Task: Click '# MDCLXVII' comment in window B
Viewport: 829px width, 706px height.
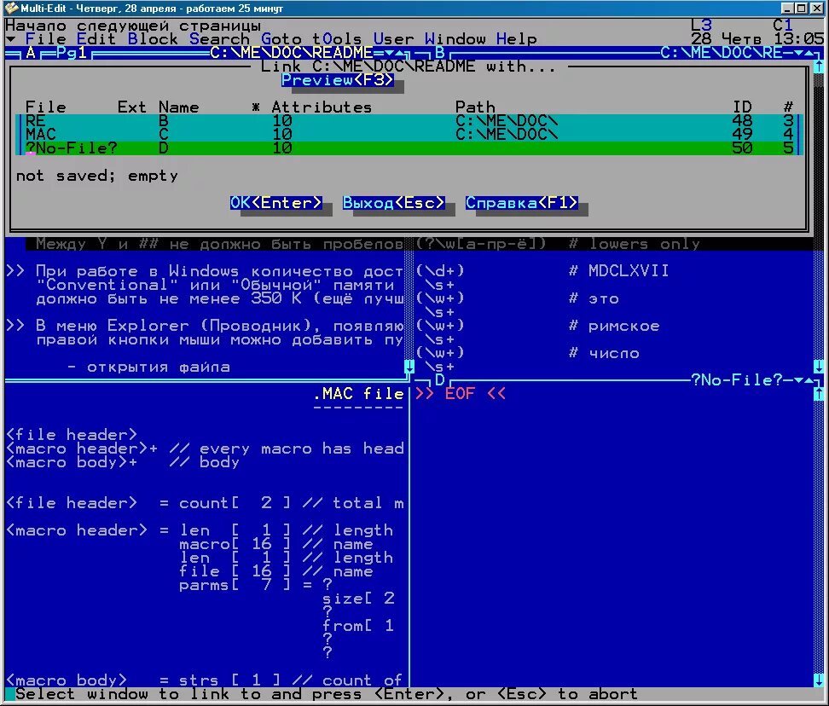Action: tap(619, 271)
